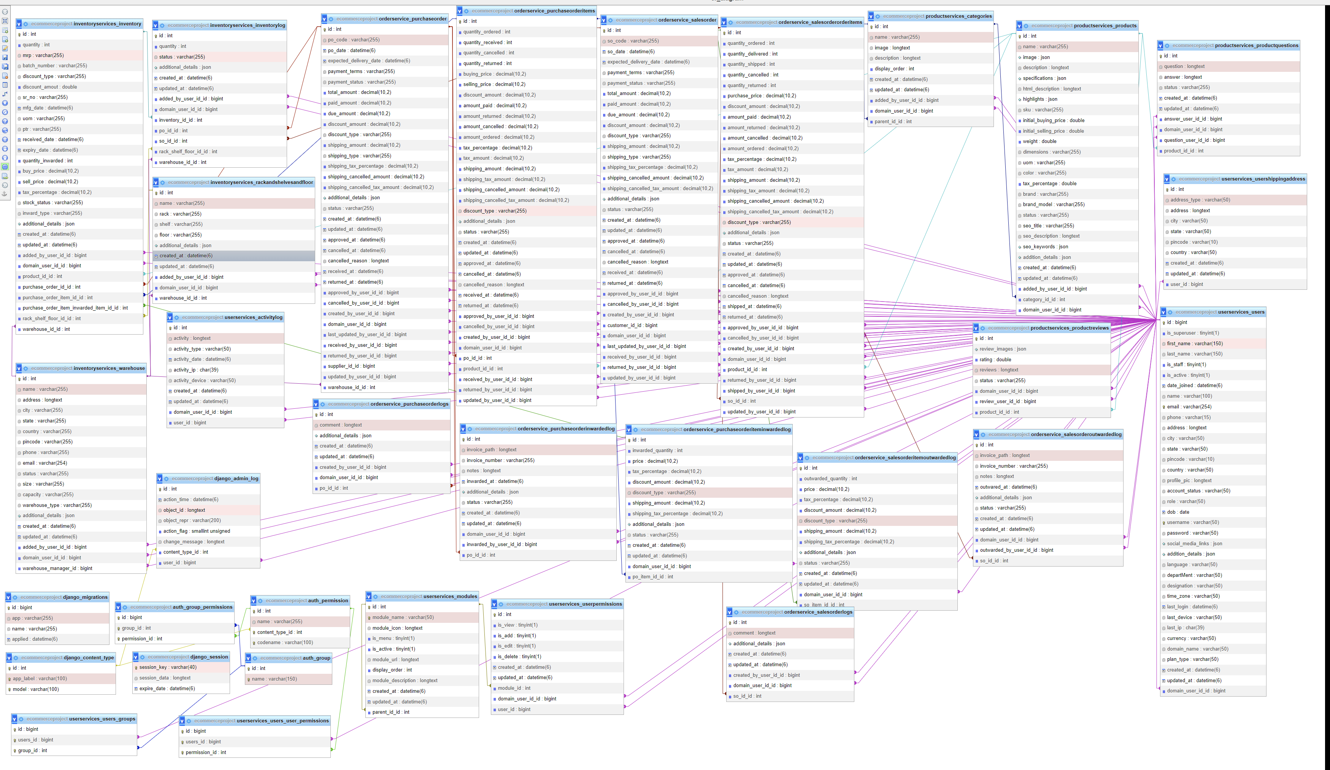Click 'warehouse_manager_id : bigint' column row
This screenshot has height=770, width=1330.
pyautogui.click(x=81, y=569)
